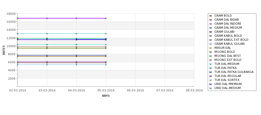Click the lowest light-blue line point at 05-03-2016

[x=106, y=65]
